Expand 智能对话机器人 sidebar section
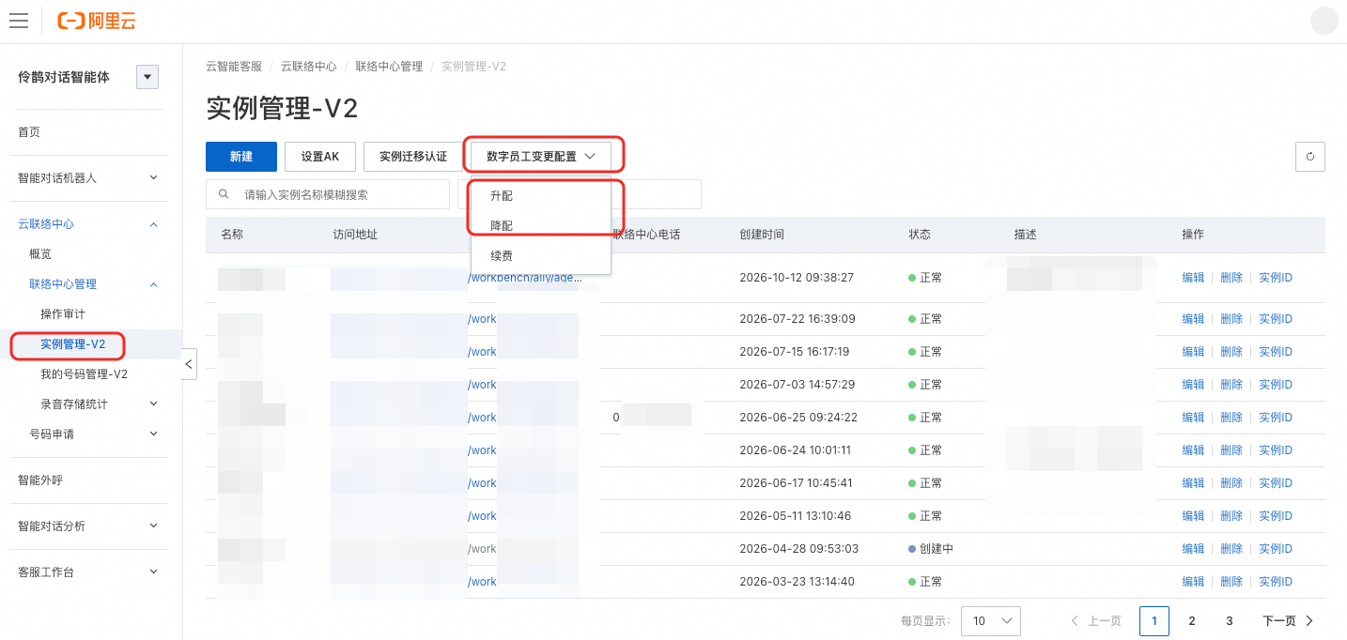This screenshot has width=1347, height=640. click(154, 177)
